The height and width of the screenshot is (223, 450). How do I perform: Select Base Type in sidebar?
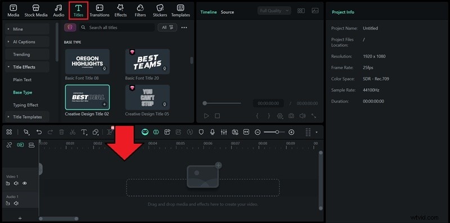tap(22, 92)
